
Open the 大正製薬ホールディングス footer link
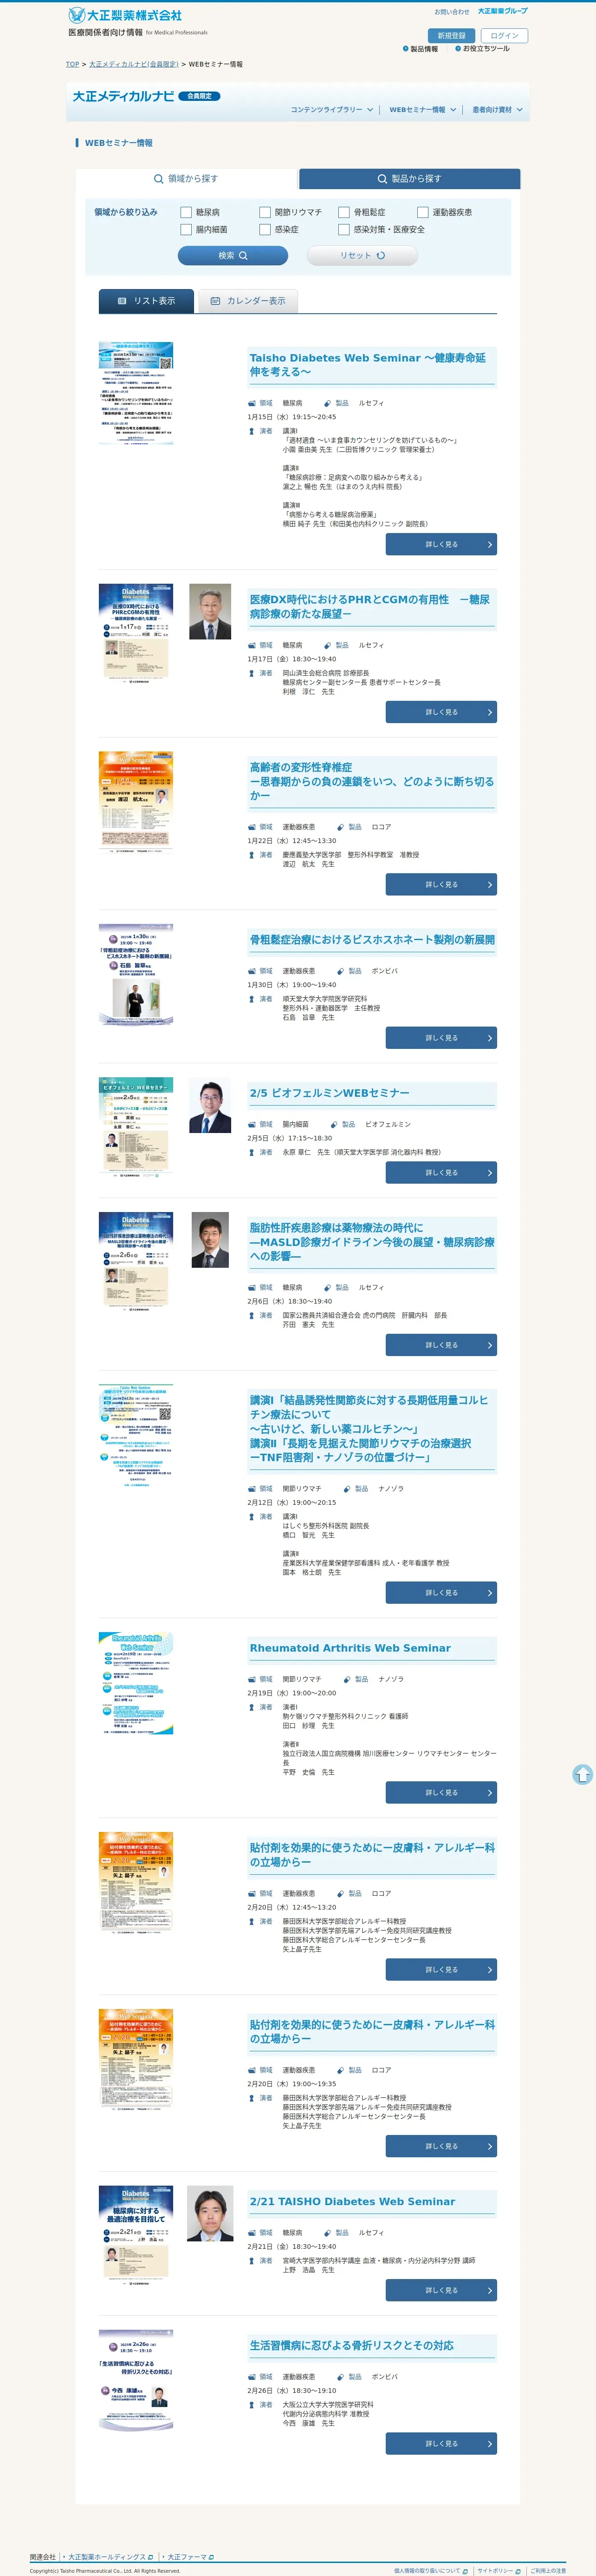coord(110,2556)
